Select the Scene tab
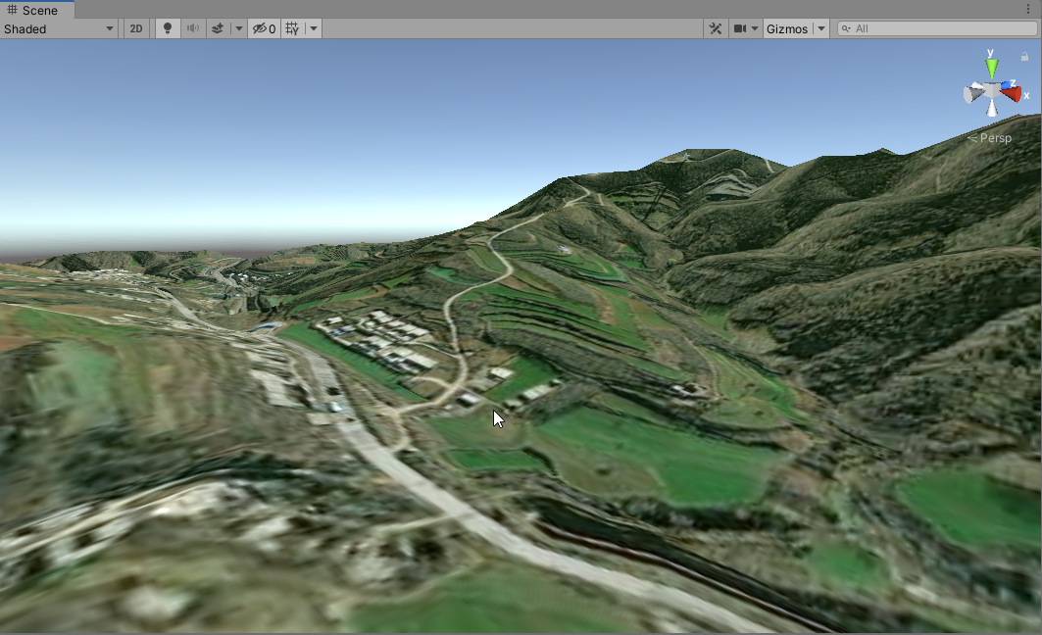The width and height of the screenshot is (1042, 635). point(34,10)
